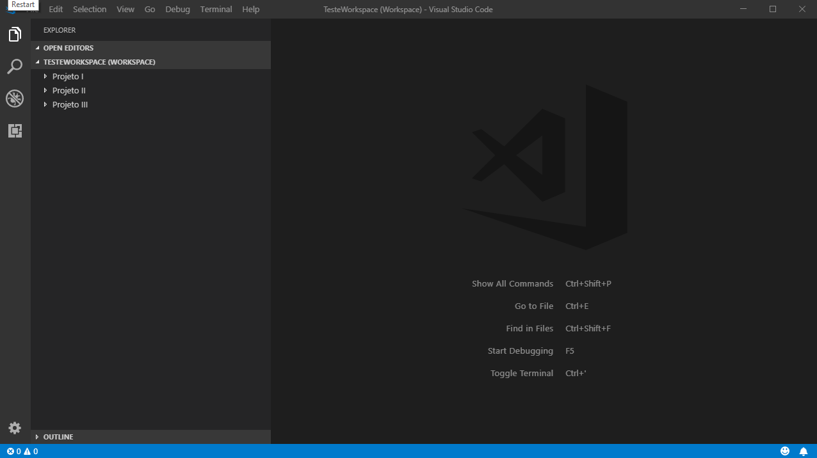Image resolution: width=817 pixels, height=458 pixels.
Task: Open the Edit menu
Action: [x=56, y=10]
